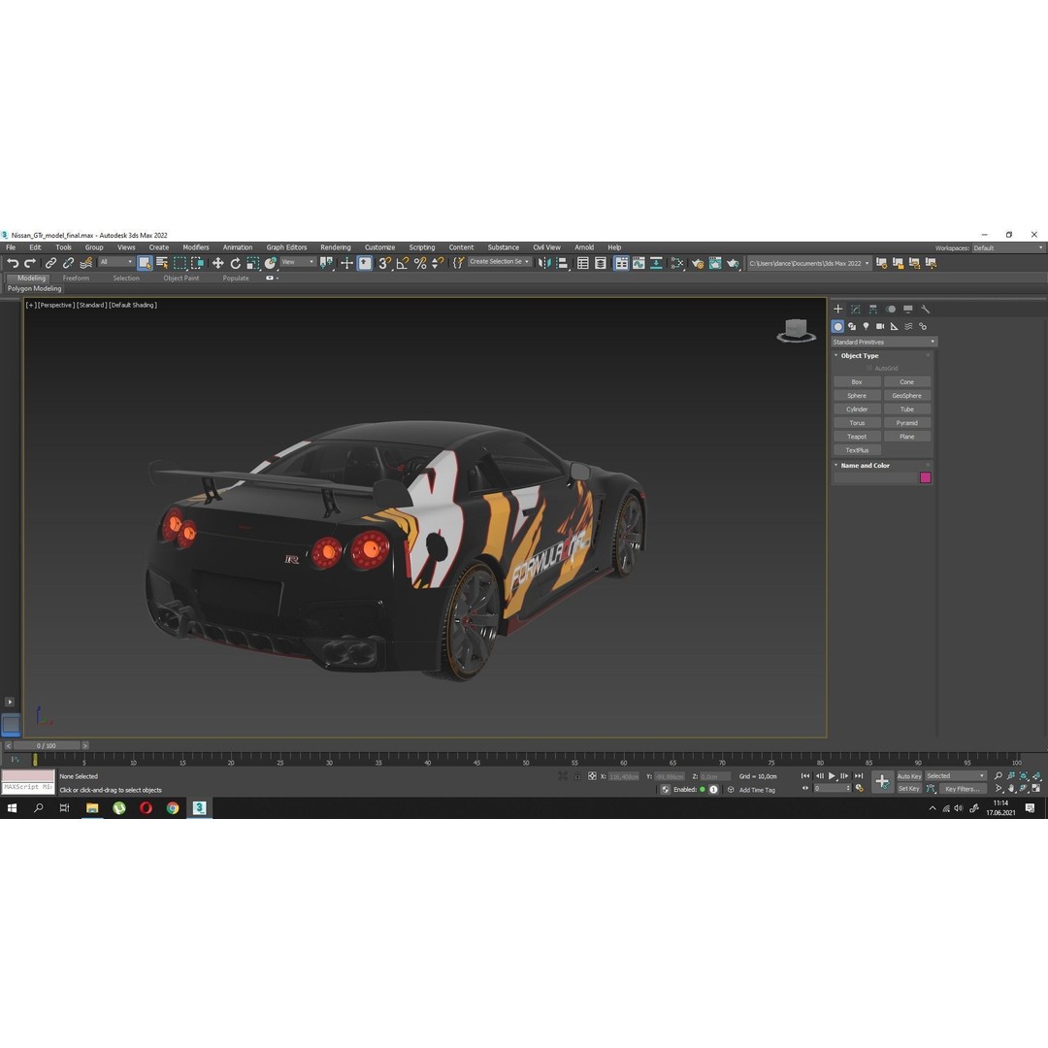Toggle the Spinner Snap button
This screenshot has height=1048, width=1048.
(437, 263)
